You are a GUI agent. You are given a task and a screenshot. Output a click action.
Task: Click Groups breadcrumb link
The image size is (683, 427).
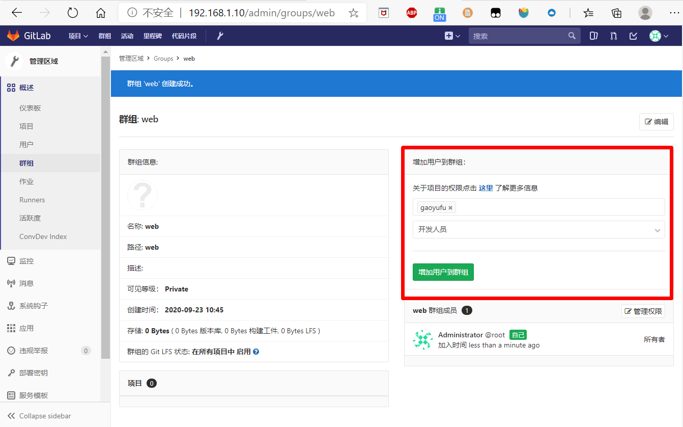point(163,59)
